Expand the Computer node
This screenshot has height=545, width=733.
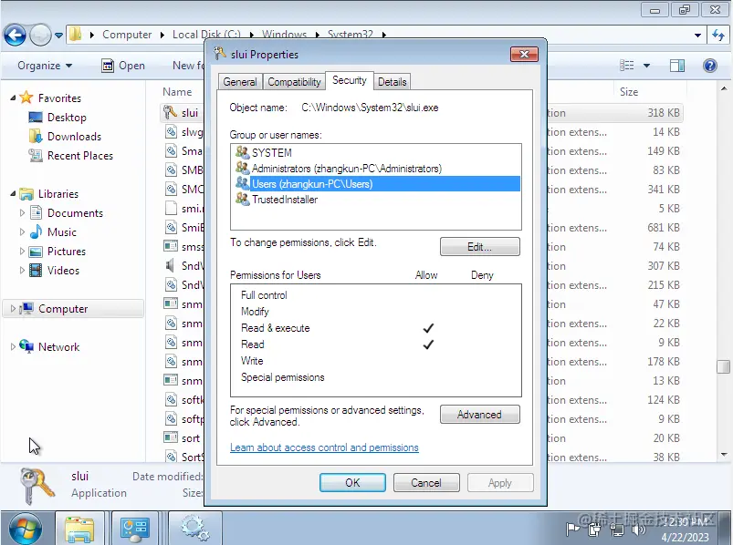[13, 308]
